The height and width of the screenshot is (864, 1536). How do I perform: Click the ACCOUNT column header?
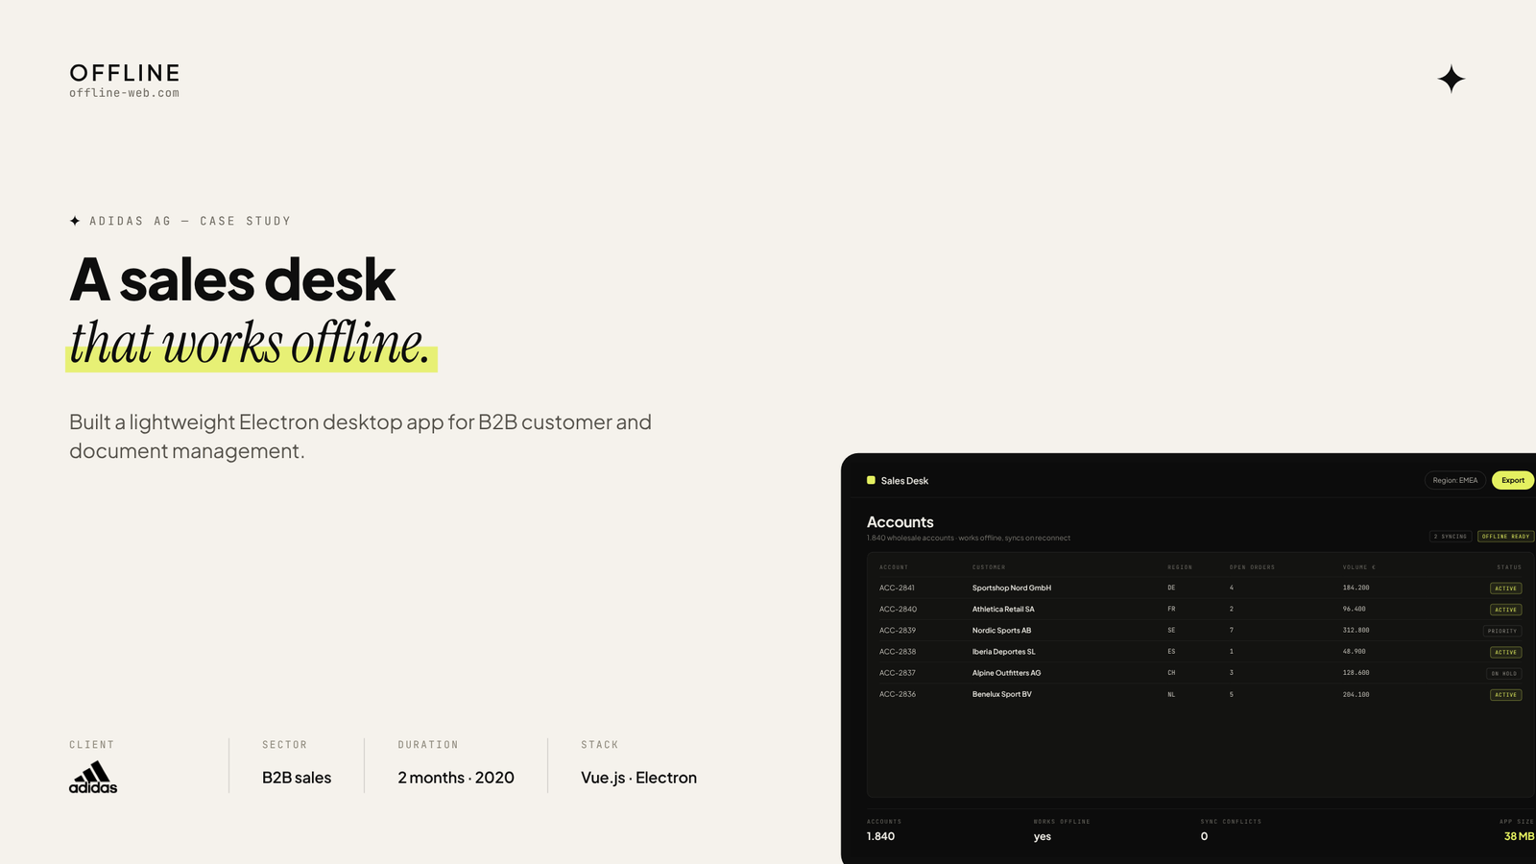pos(894,567)
